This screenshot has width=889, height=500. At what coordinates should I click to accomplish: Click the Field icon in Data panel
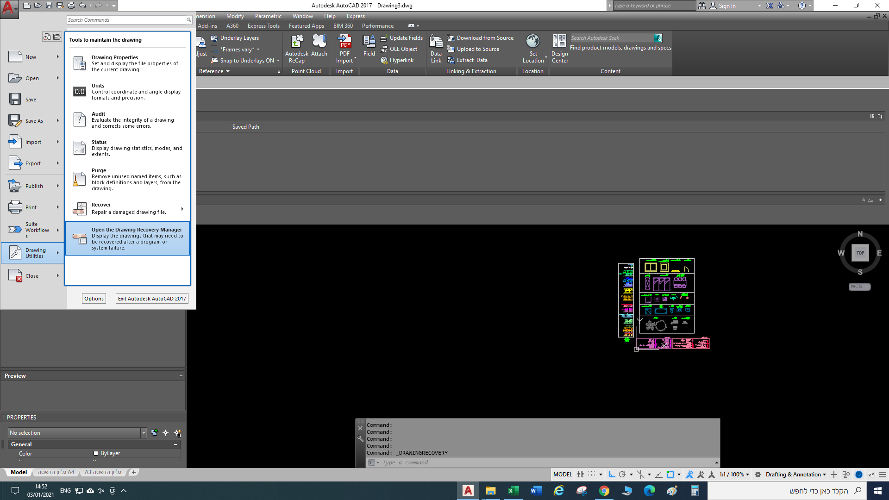point(369,42)
